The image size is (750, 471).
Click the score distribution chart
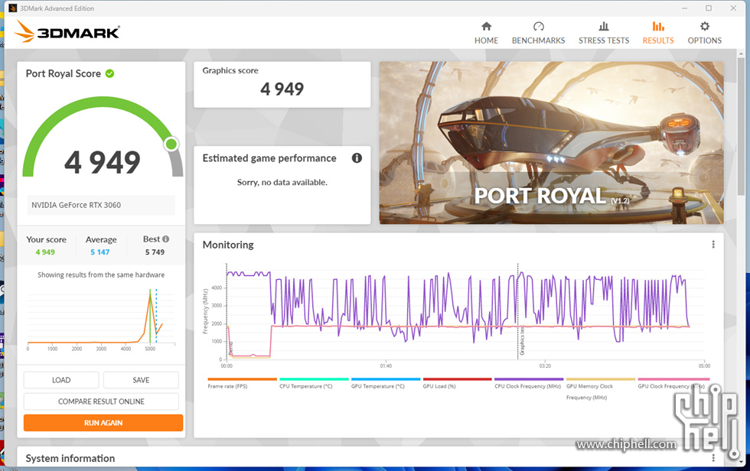click(x=101, y=319)
